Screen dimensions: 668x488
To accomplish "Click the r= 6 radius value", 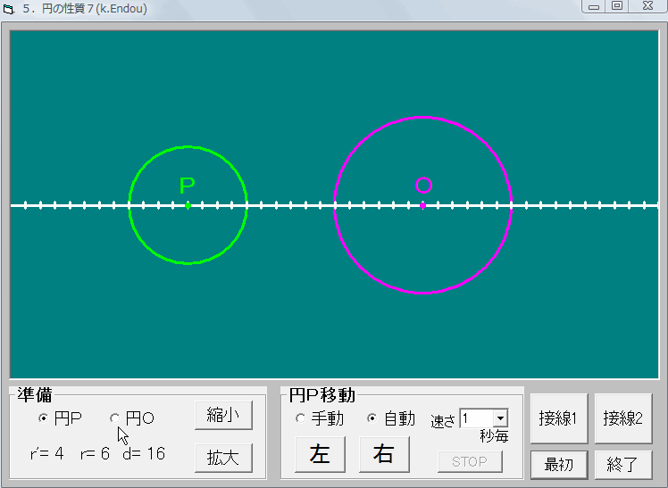I will click(x=95, y=454).
